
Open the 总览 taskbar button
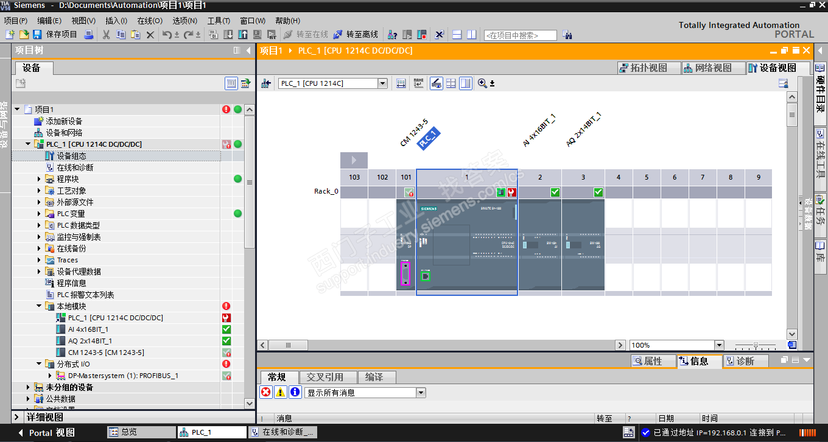coord(141,432)
